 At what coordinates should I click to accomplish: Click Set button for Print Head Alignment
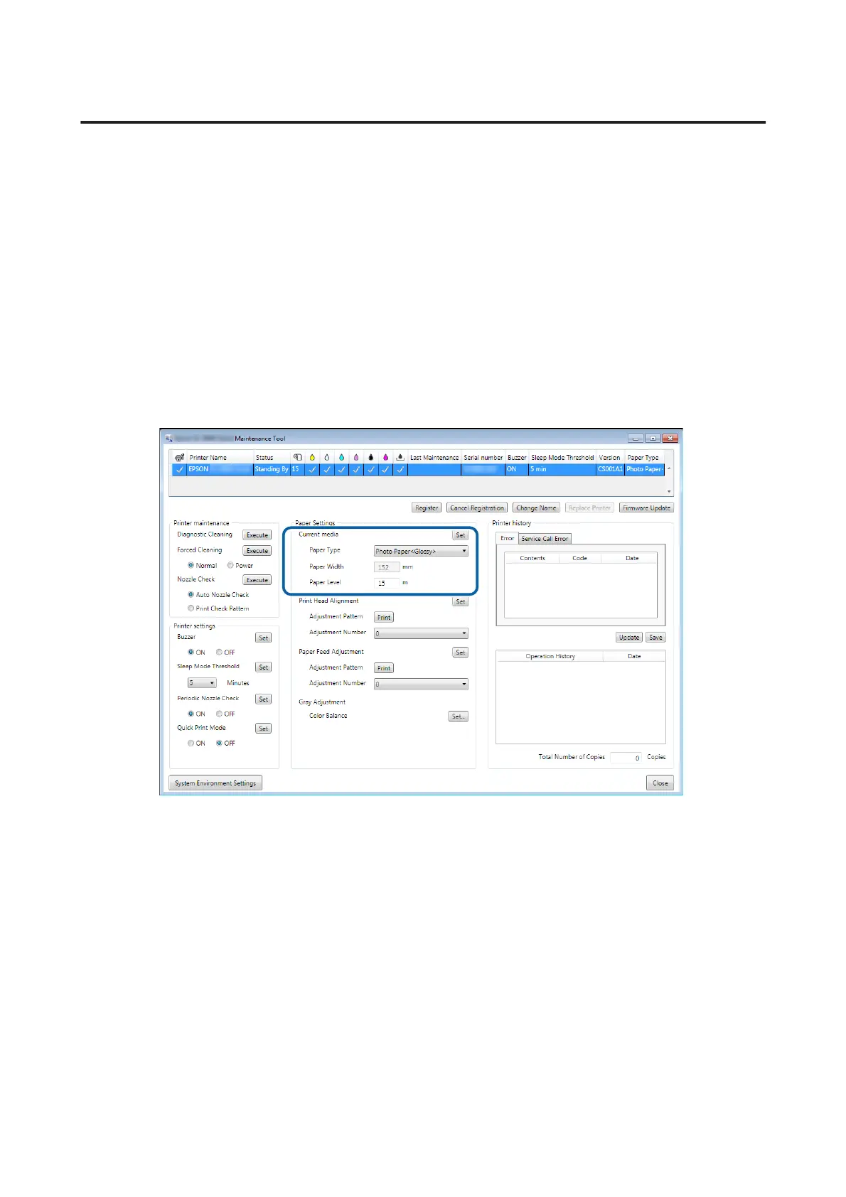tap(461, 601)
